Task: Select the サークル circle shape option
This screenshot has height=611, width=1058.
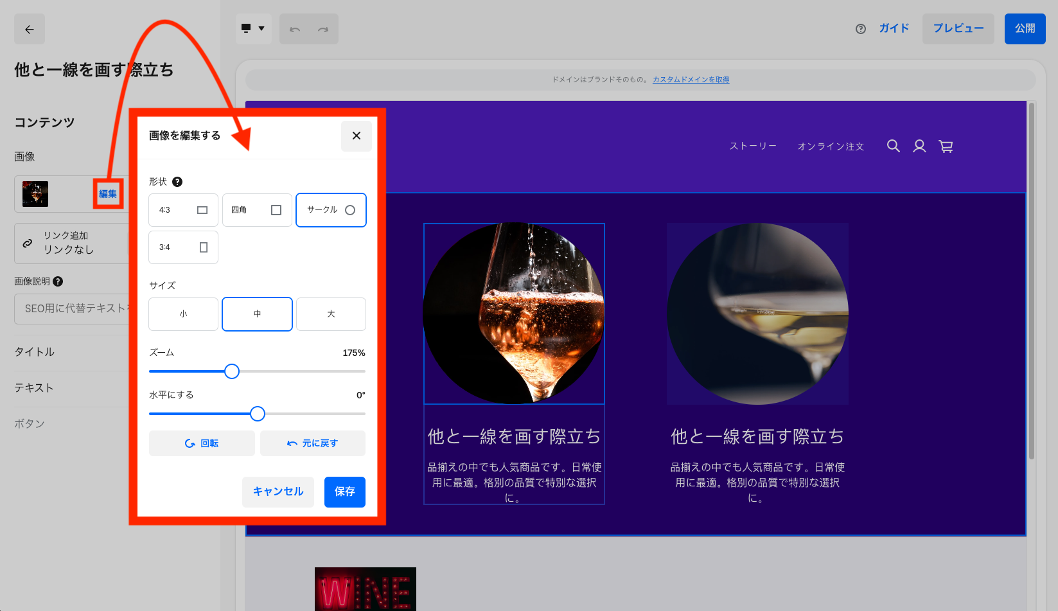Action: tap(331, 210)
